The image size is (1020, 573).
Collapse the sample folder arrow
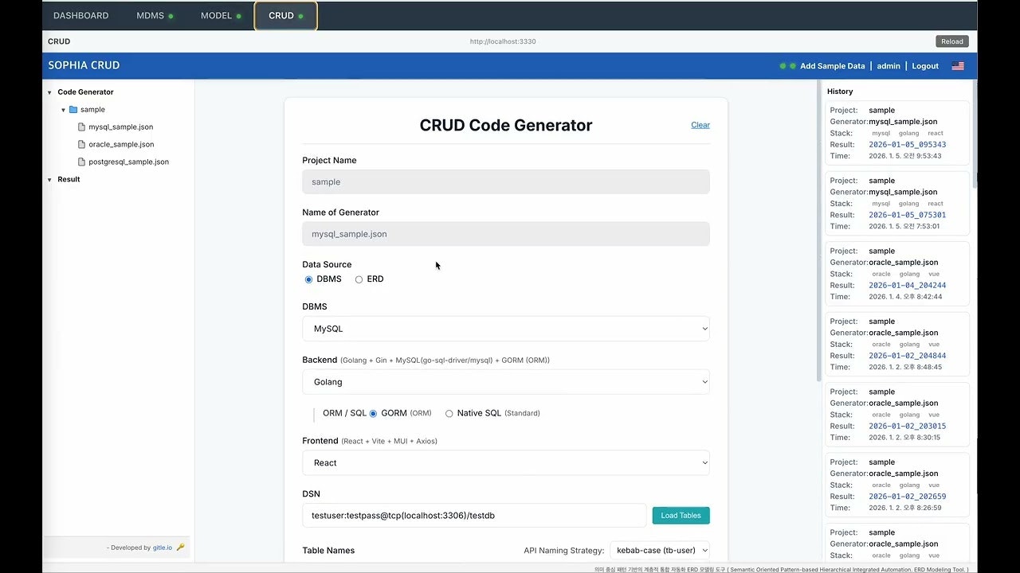(64, 110)
